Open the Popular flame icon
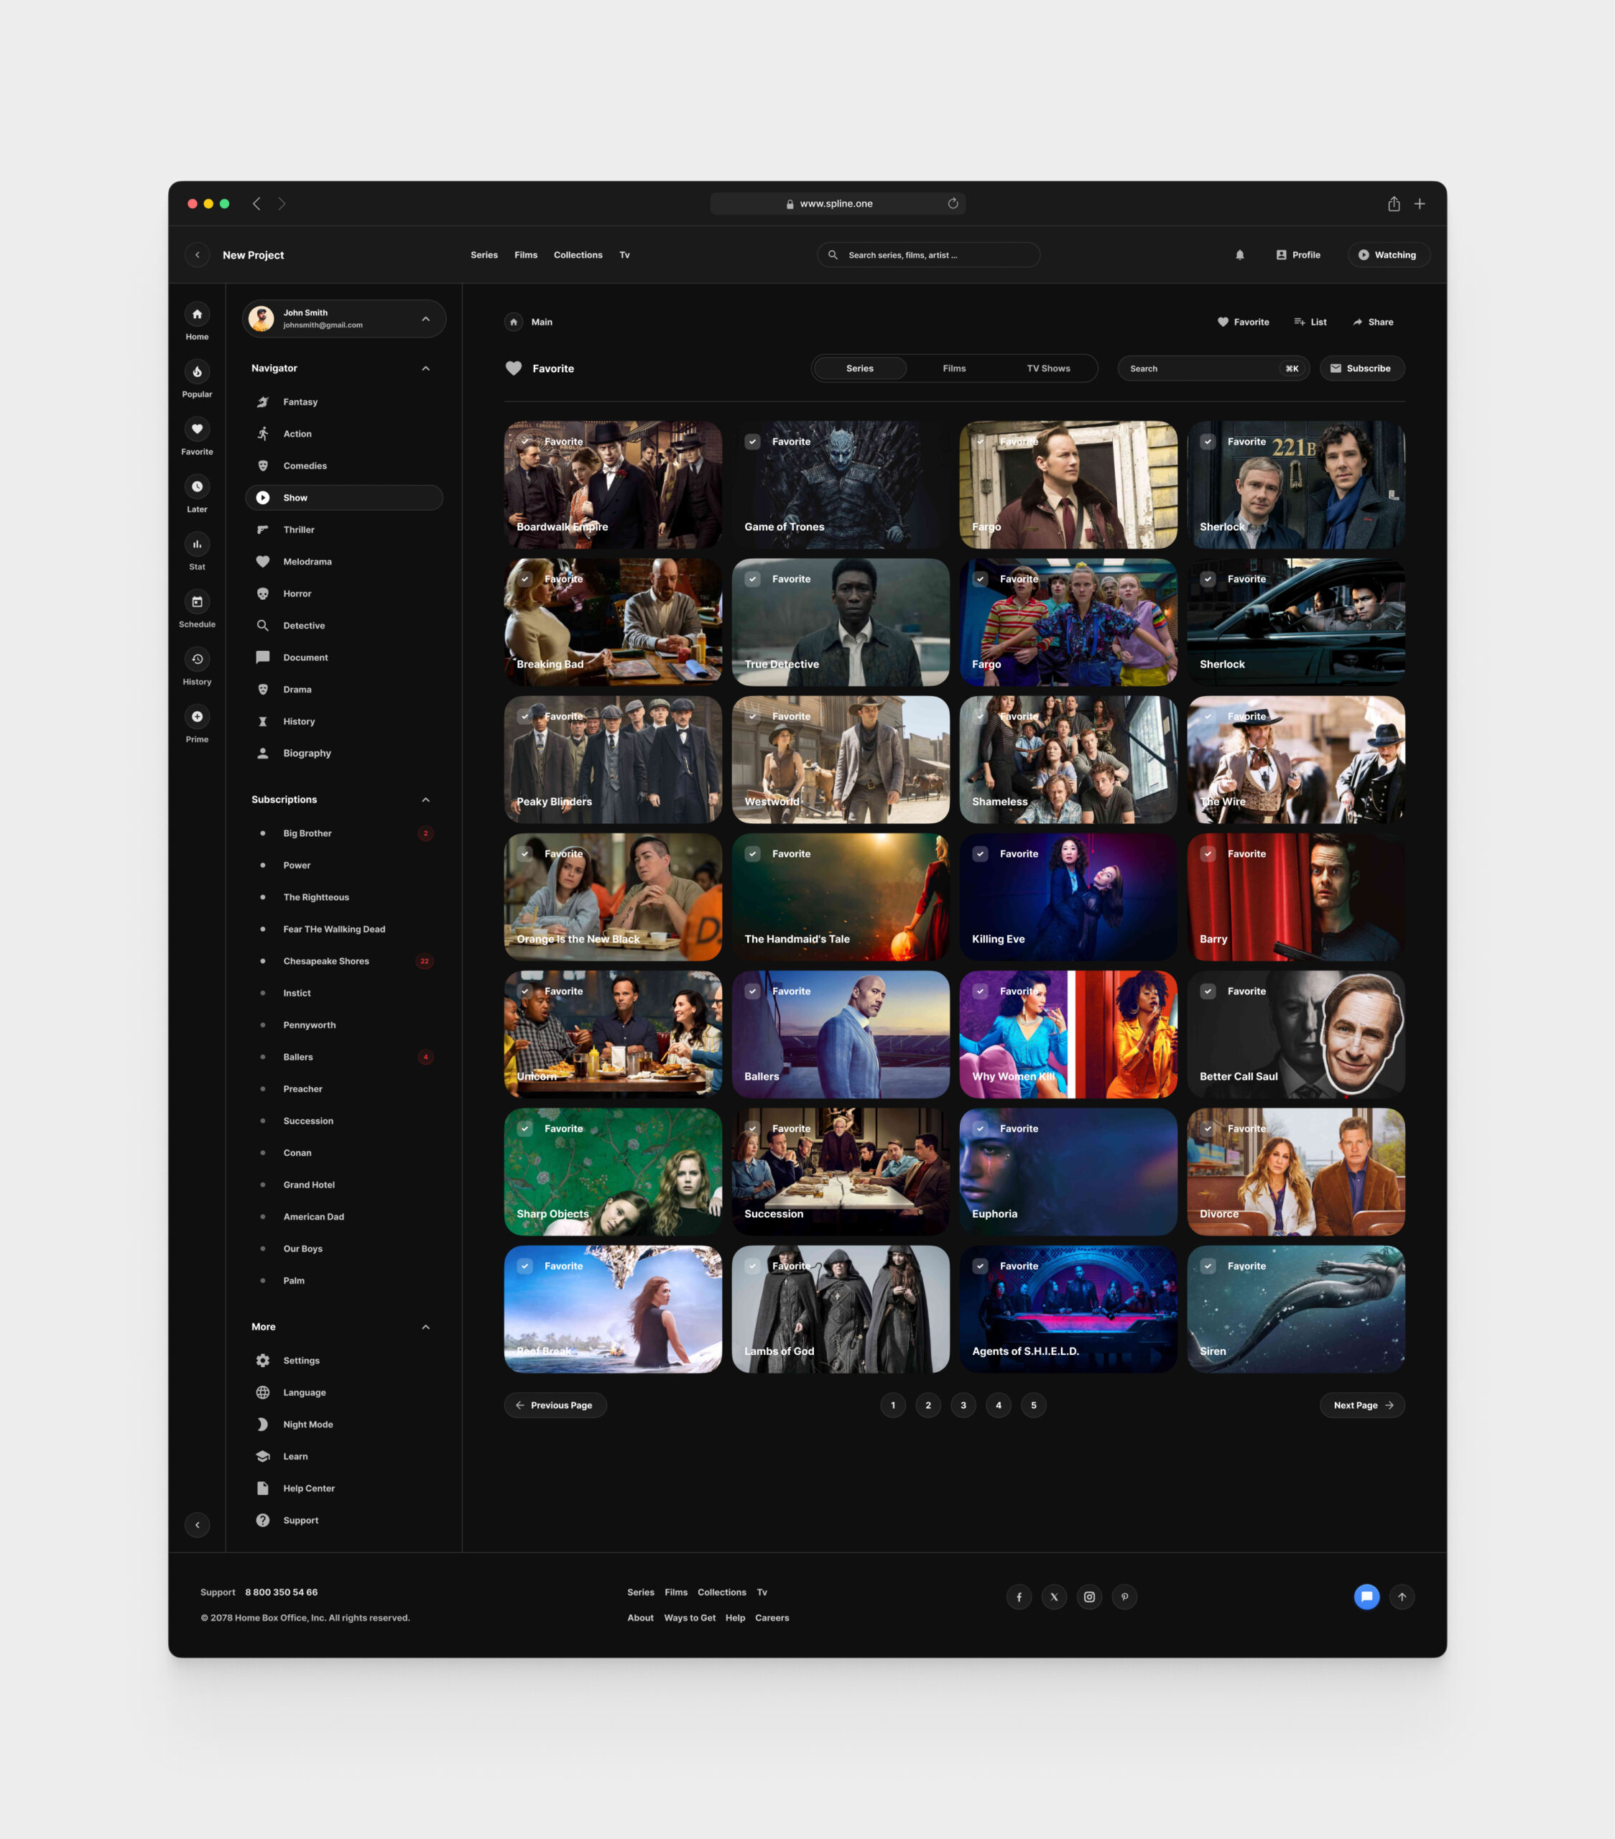The image size is (1615, 1839). coord(197,371)
